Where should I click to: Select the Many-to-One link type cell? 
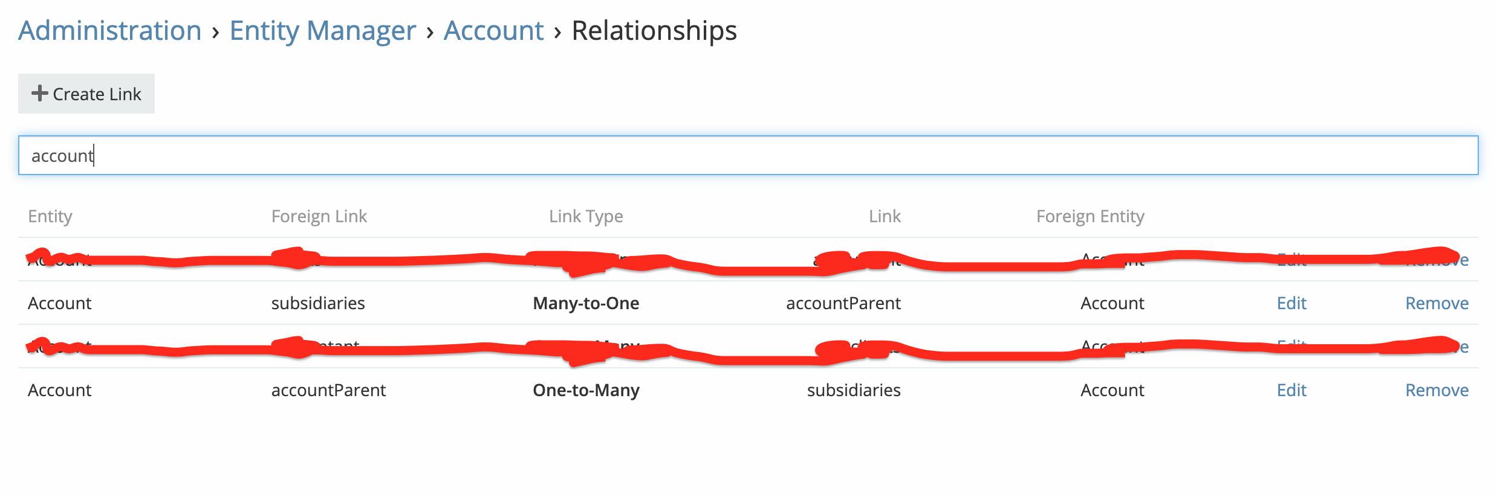586,303
